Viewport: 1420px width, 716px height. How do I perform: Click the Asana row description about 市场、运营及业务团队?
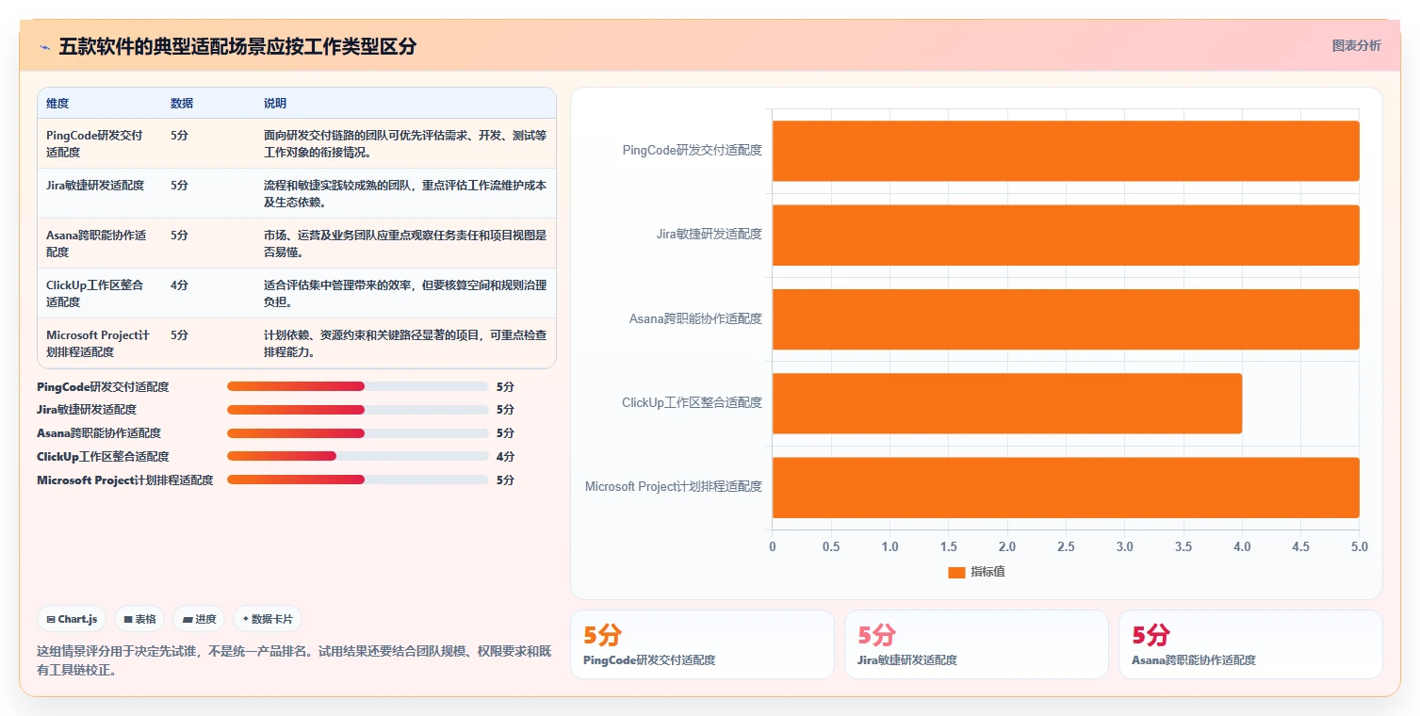point(405,243)
